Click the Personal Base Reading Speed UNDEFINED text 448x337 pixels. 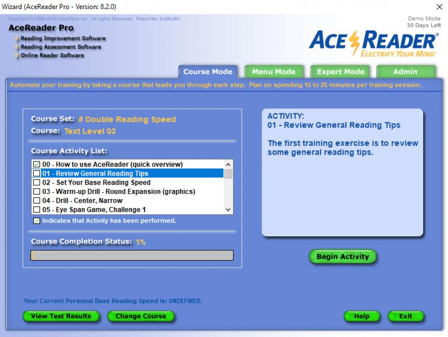pyautogui.click(x=113, y=301)
